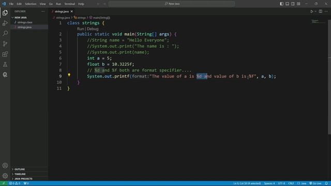Click the Run code lens link
The height and width of the screenshot is (186, 331).
click(x=81, y=29)
